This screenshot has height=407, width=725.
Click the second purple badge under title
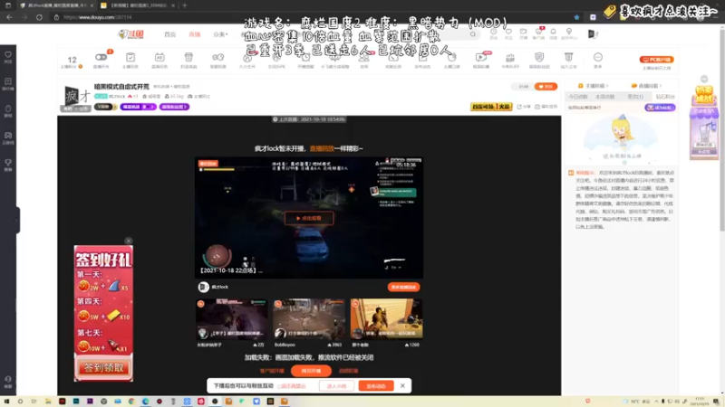pos(174,107)
